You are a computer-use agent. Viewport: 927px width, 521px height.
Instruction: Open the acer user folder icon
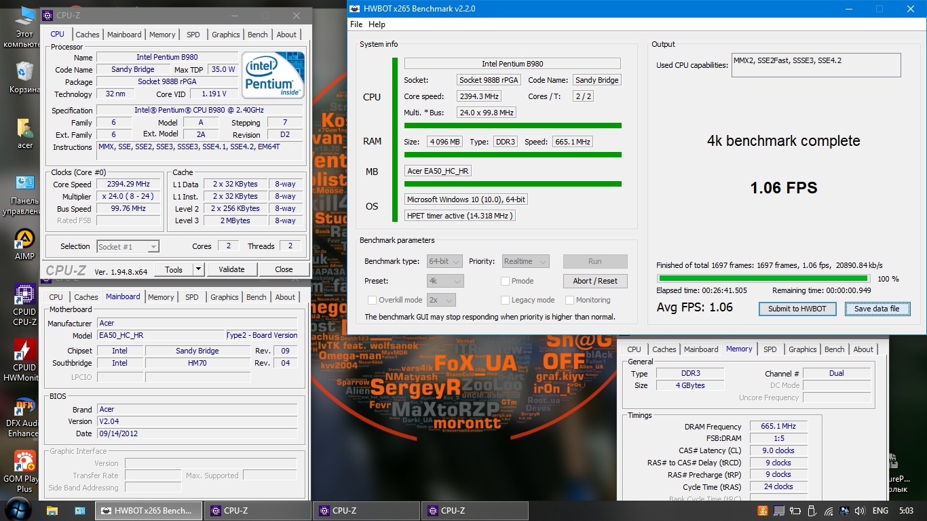(24, 134)
